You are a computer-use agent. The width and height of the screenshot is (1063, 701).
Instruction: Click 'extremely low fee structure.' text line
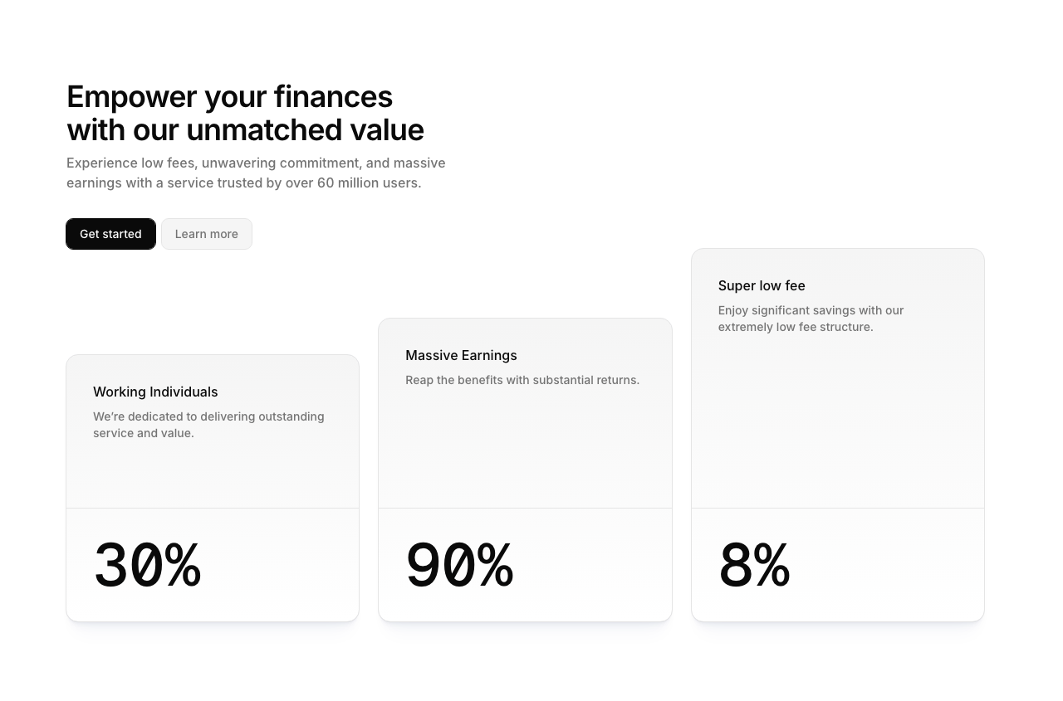796,327
